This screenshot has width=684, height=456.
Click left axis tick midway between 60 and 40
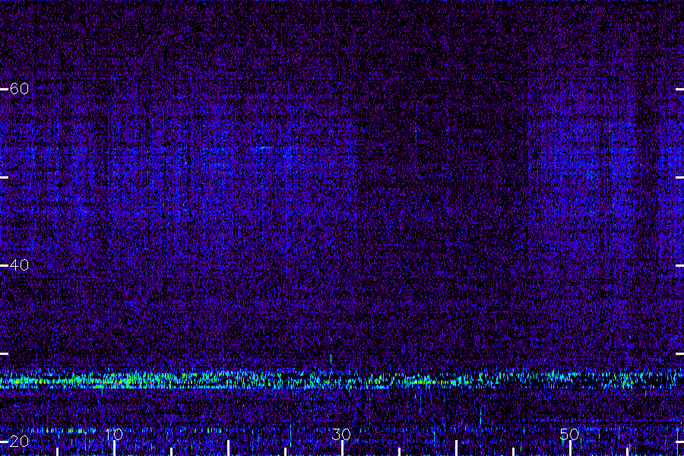click(x=4, y=177)
